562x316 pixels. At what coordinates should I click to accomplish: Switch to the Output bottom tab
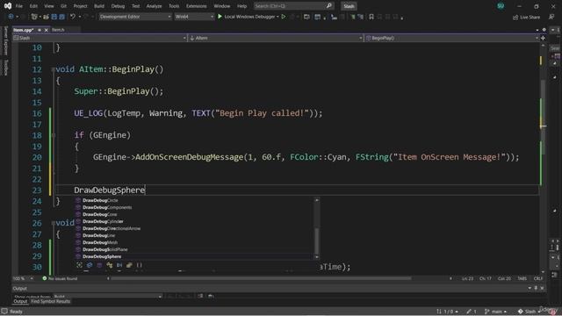pyautogui.click(x=20, y=302)
